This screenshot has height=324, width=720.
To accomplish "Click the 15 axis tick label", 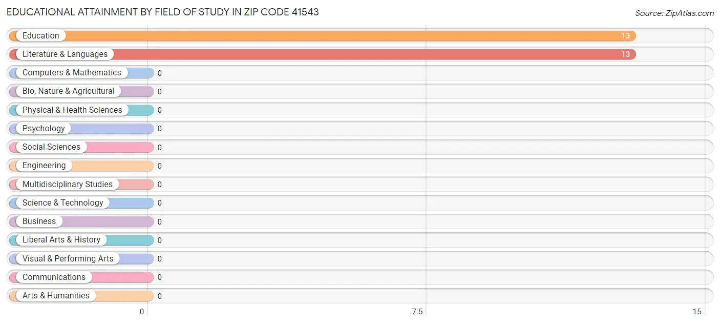I will tap(697, 312).
